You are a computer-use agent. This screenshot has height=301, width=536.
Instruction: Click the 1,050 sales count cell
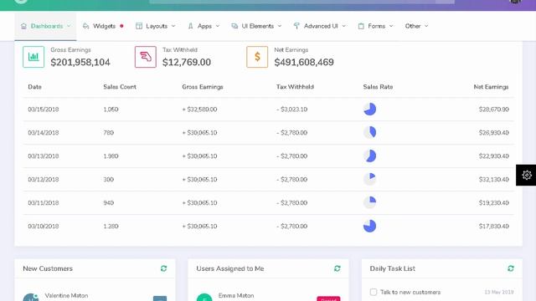[x=111, y=110]
